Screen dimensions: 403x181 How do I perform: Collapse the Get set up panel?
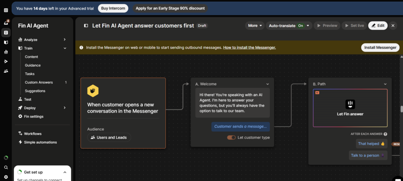(x=65, y=172)
